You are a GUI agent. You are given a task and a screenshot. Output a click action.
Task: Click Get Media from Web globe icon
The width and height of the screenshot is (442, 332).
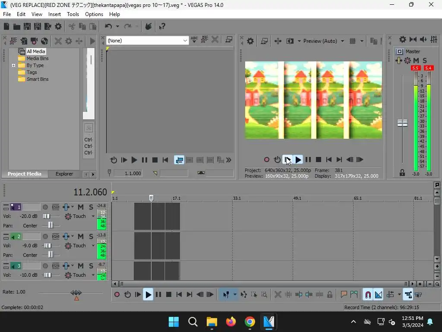point(44,41)
